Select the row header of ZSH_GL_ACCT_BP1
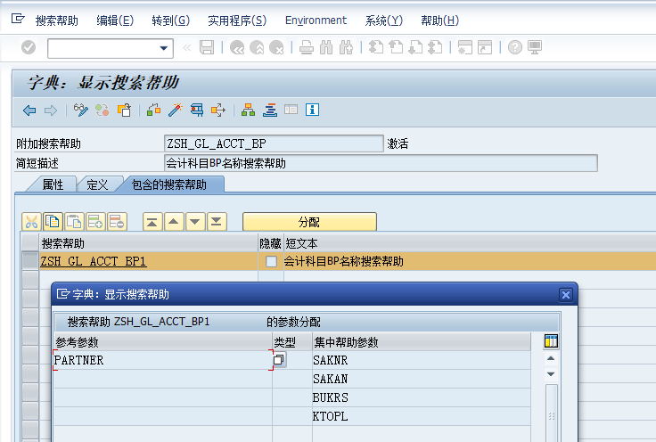This screenshot has height=442, width=656. (30, 261)
